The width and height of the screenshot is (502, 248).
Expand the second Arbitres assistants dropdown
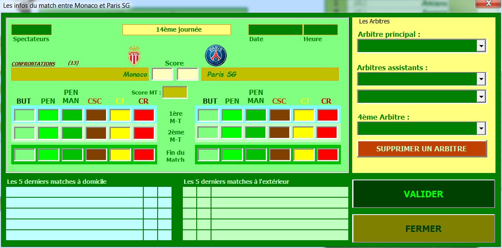click(x=481, y=97)
